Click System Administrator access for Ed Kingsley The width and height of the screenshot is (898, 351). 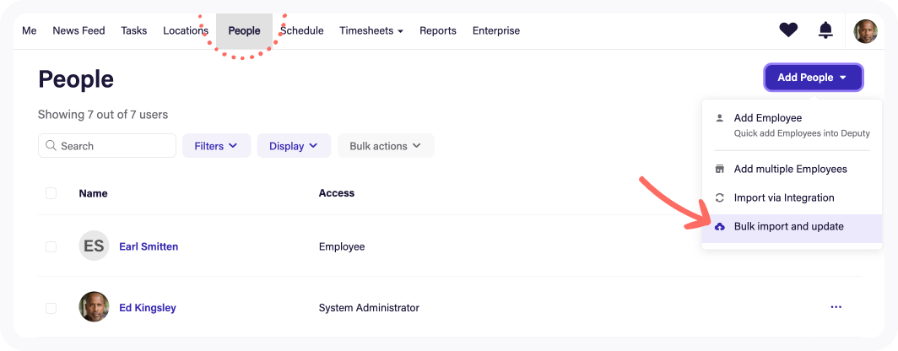[369, 308]
